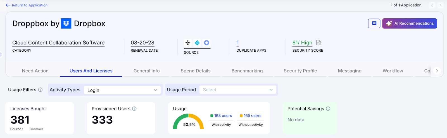Open the Workflow tab

pos(393,71)
